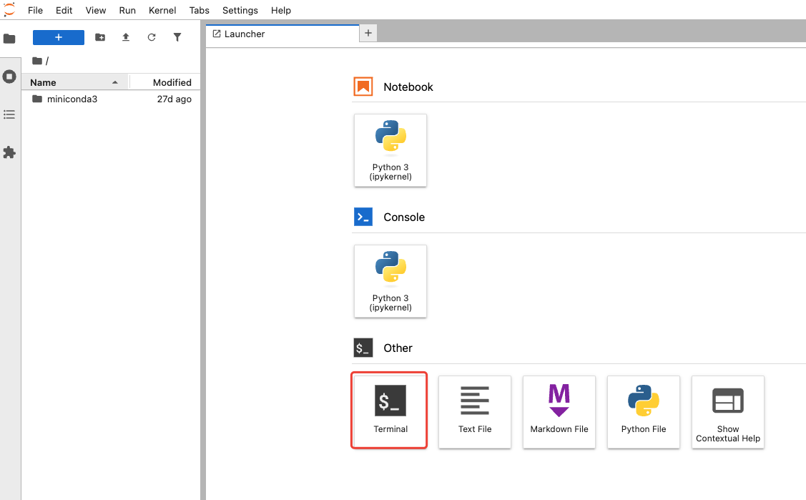
Task: Create a new Markdown File
Action: [x=559, y=411]
